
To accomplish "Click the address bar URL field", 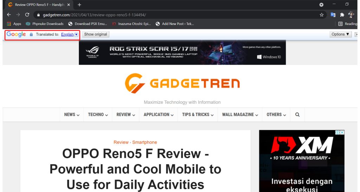I will point(176,15).
